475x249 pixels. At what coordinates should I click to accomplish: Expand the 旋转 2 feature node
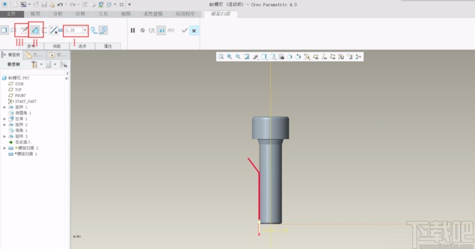coord(5,125)
